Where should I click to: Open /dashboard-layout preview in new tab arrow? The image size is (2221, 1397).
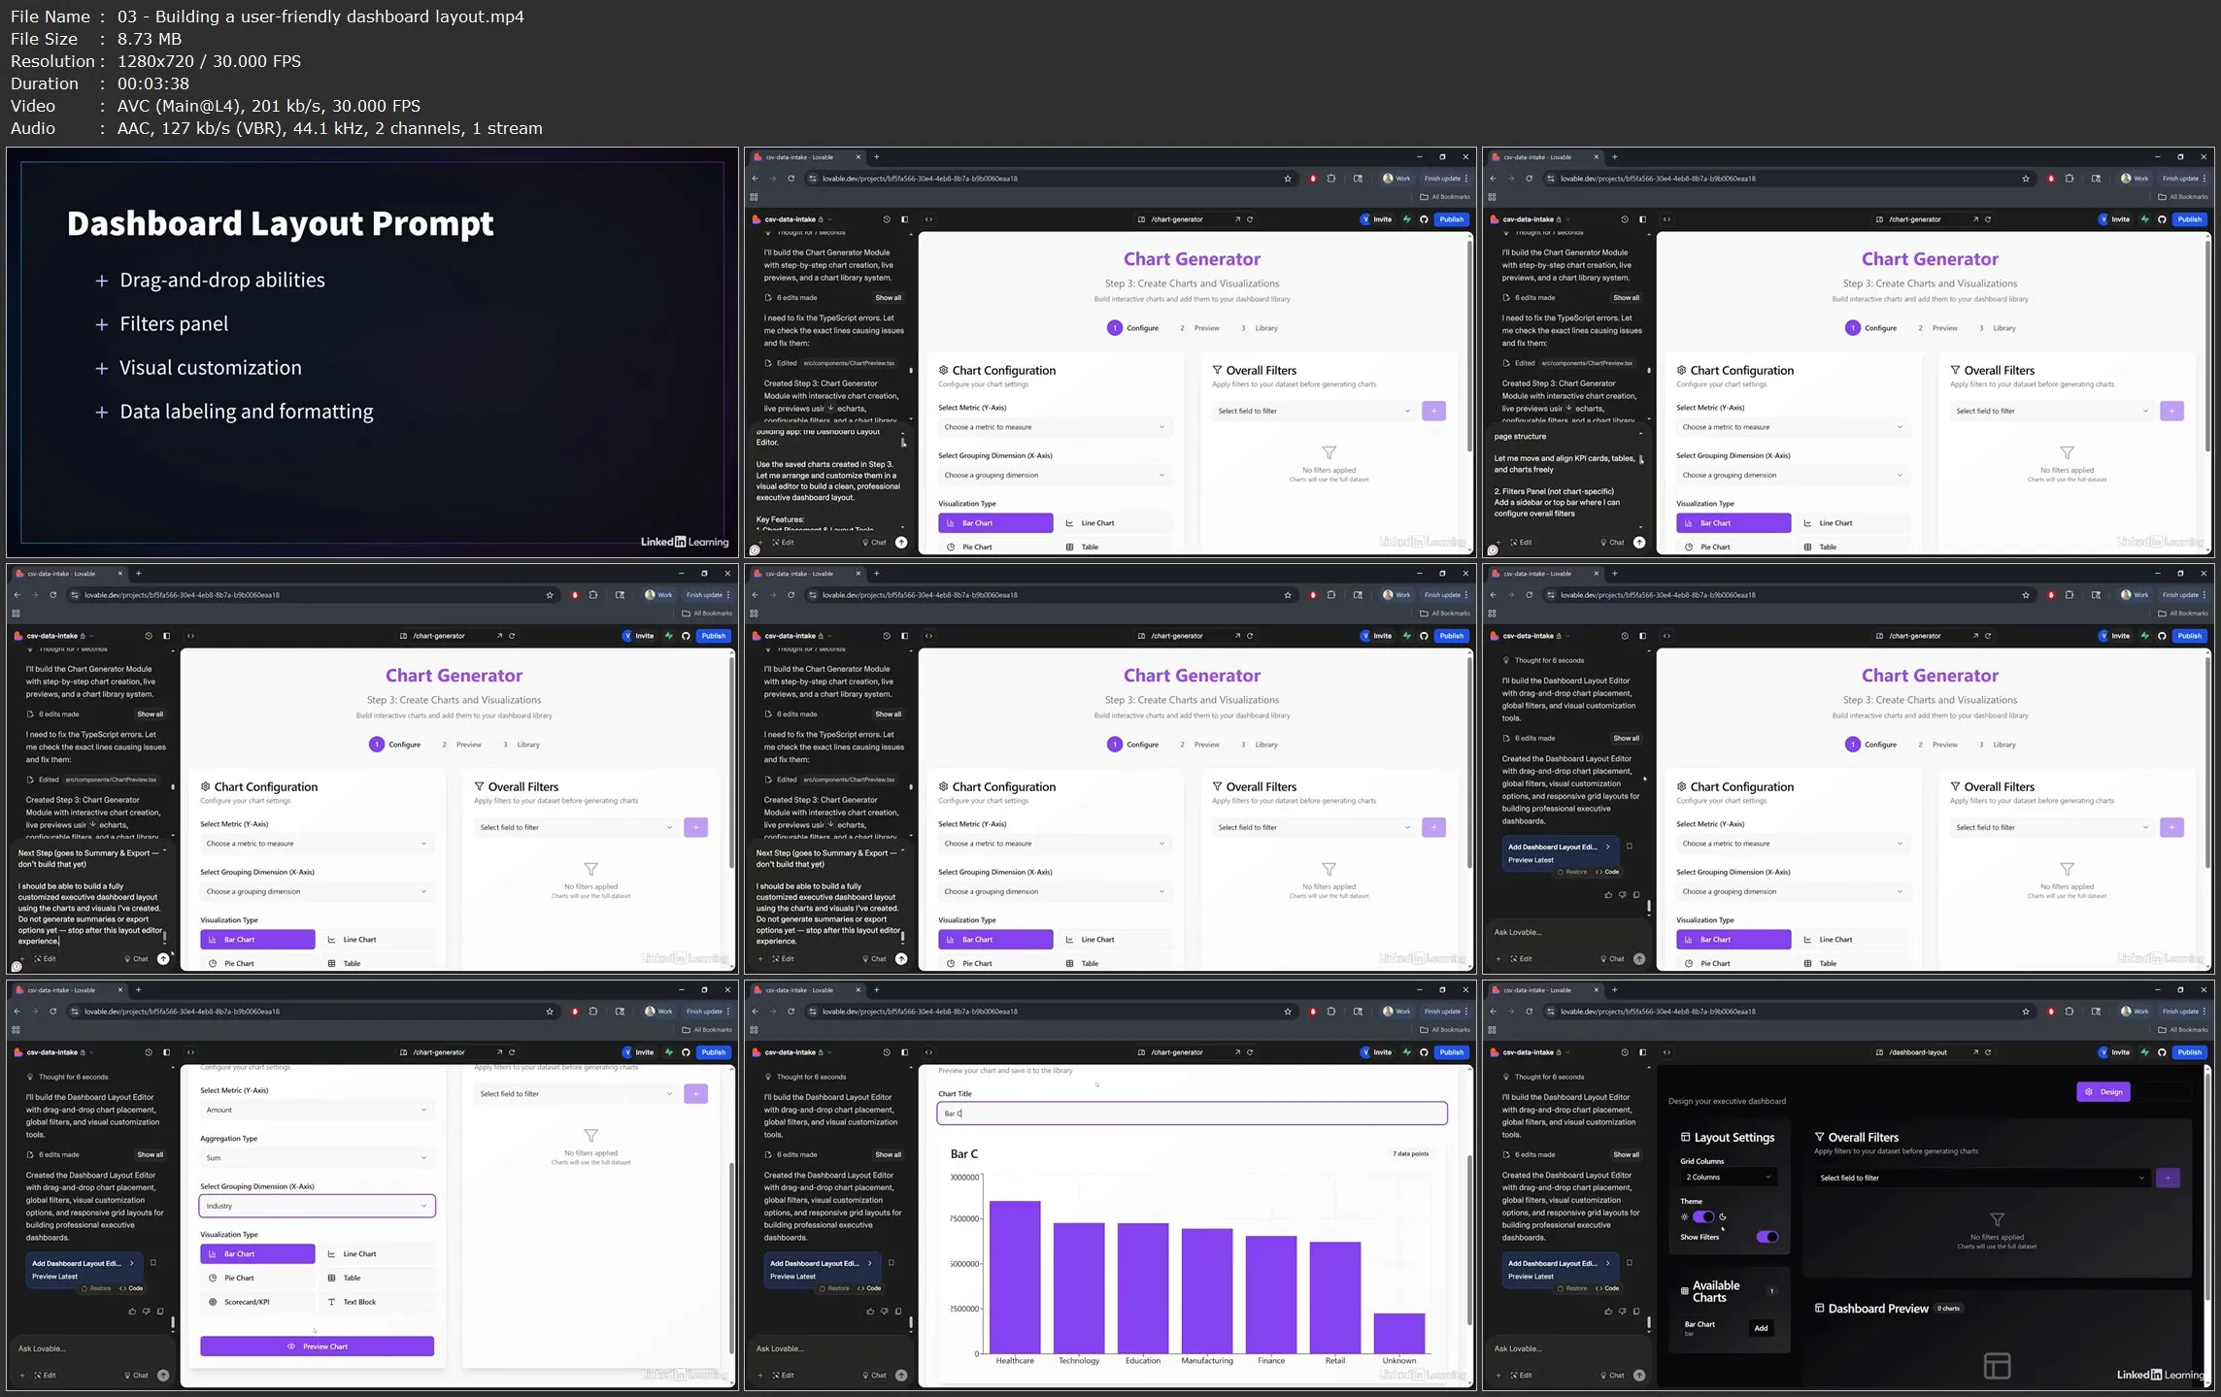pyautogui.click(x=1975, y=1052)
